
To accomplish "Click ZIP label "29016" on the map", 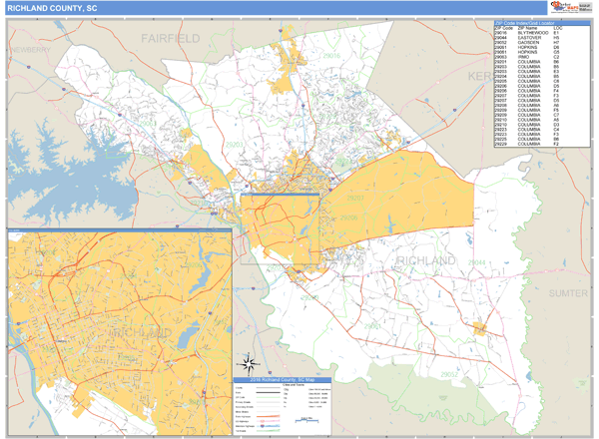I will (331, 56).
